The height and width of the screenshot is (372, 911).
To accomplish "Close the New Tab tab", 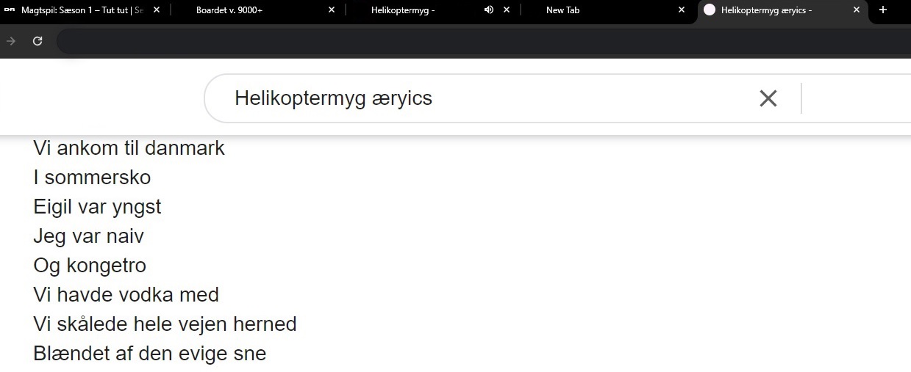I will click(x=682, y=10).
